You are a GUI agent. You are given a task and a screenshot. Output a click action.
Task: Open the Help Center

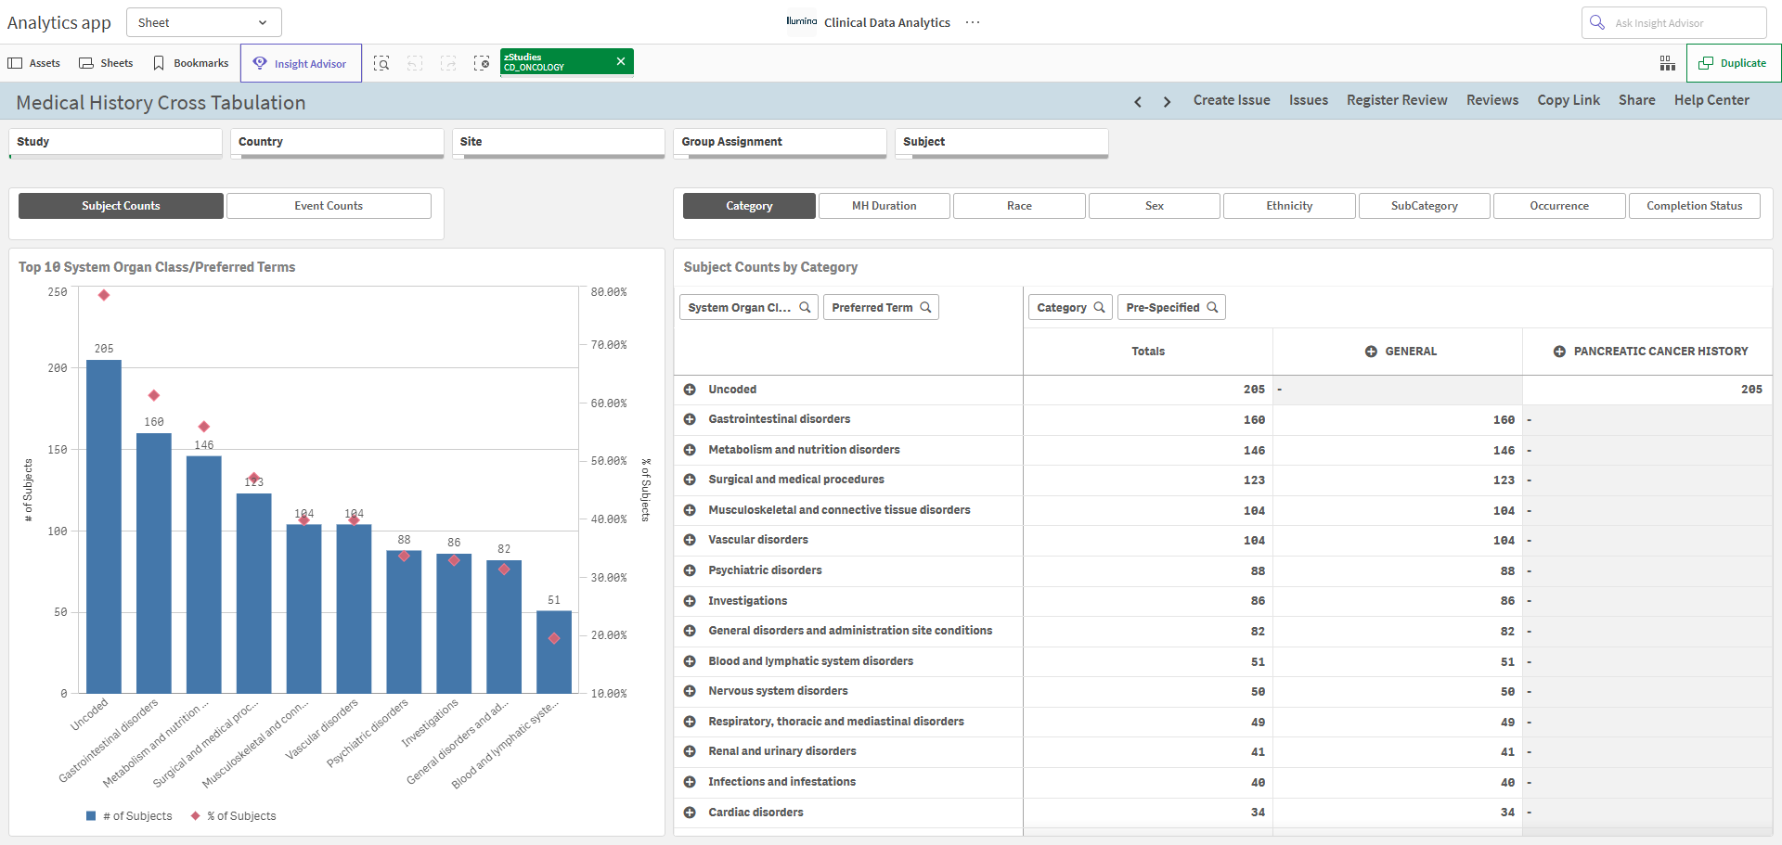tap(1711, 100)
